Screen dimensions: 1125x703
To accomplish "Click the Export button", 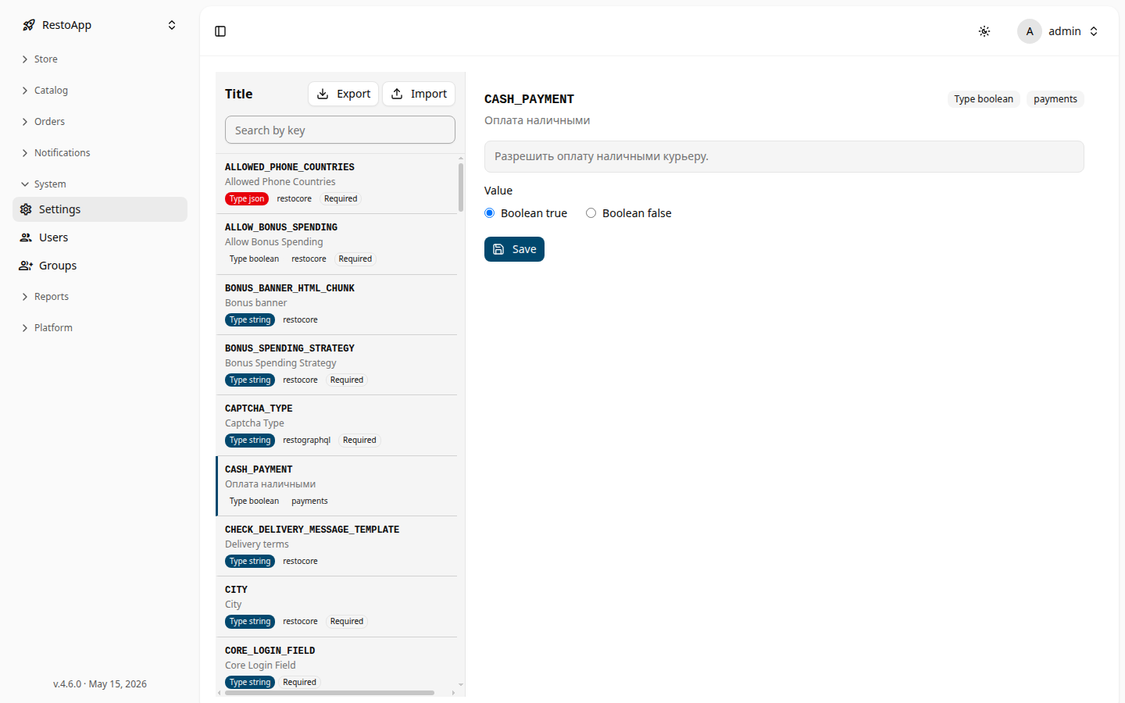I will (x=344, y=94).
